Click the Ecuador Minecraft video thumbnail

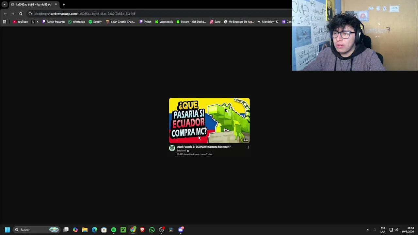209,120
